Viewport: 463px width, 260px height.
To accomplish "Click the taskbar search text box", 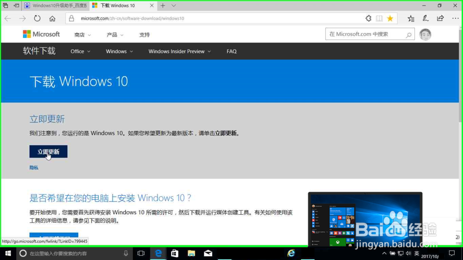I will click(75, 253).
